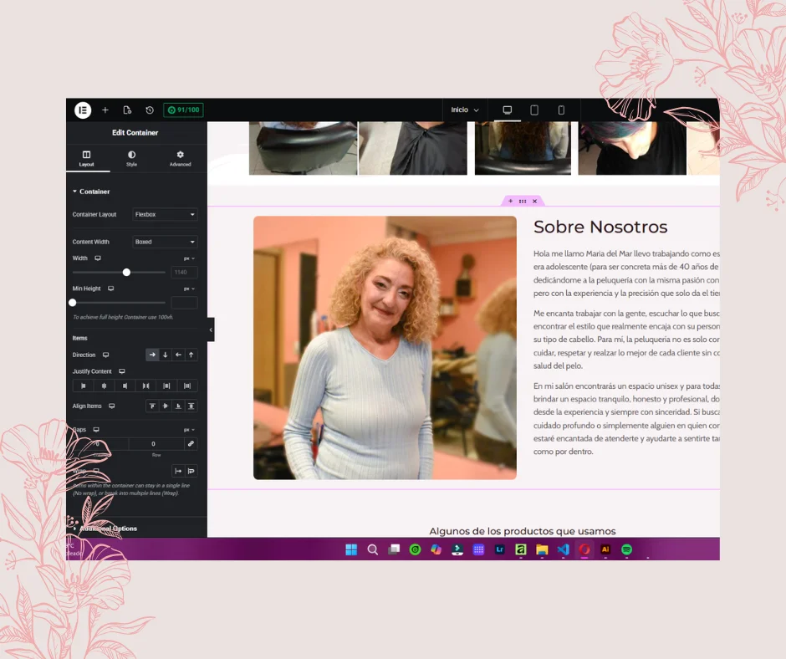Viewport: 786px width, 659px height.
Task: Switch to desktop preview mode
Action: click(x=508, y=110)
